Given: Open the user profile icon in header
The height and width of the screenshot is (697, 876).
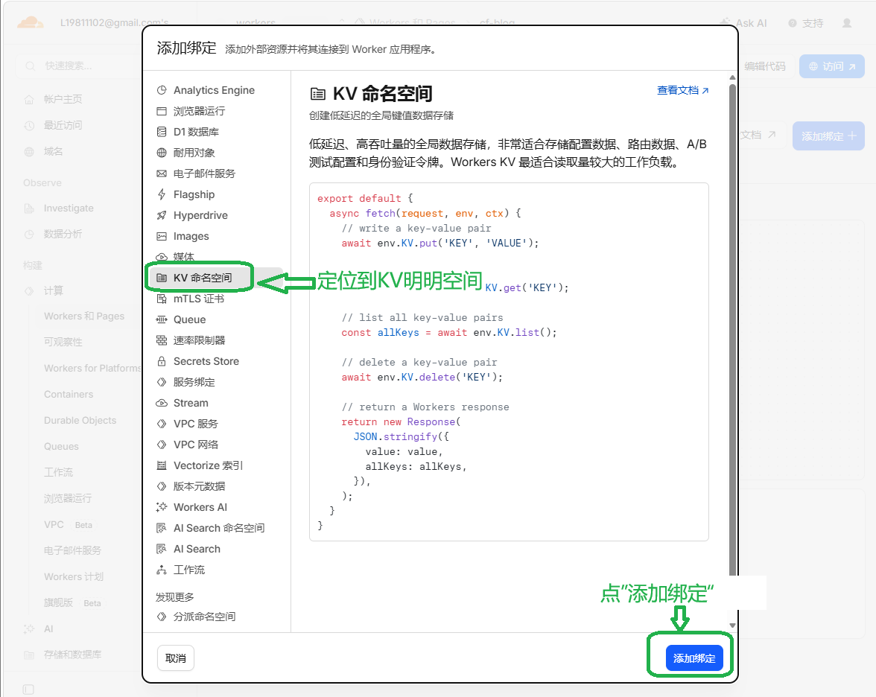Looking at the screenshot, I should point(847,23).
